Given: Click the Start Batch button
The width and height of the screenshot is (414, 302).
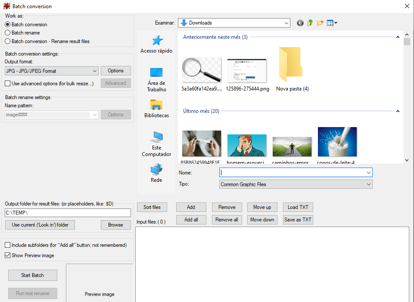Looking at the screenshot, I should tap(32, 275).
